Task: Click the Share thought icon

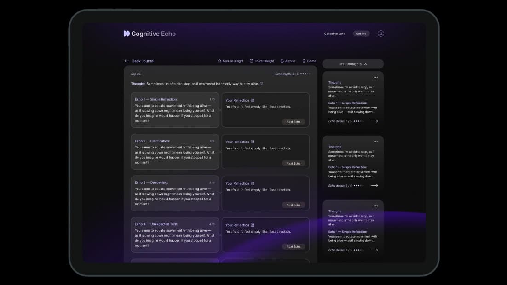Action: click(x=251, y=61)
